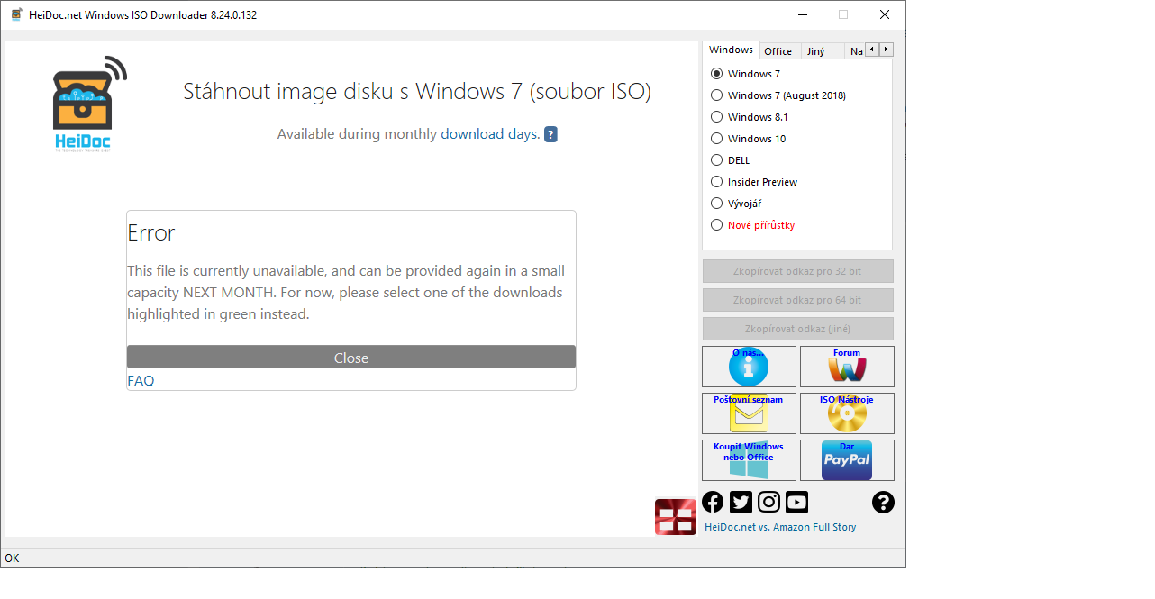Click the Dar PayPal donate button
The height and width of the screenshot is (599, 1155).
tap(847, 460)
